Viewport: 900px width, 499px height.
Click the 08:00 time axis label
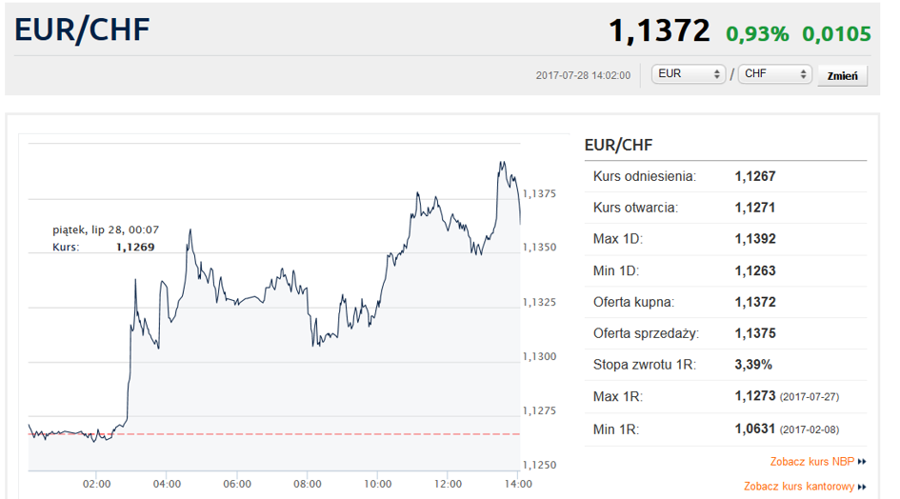click(308, 484)
